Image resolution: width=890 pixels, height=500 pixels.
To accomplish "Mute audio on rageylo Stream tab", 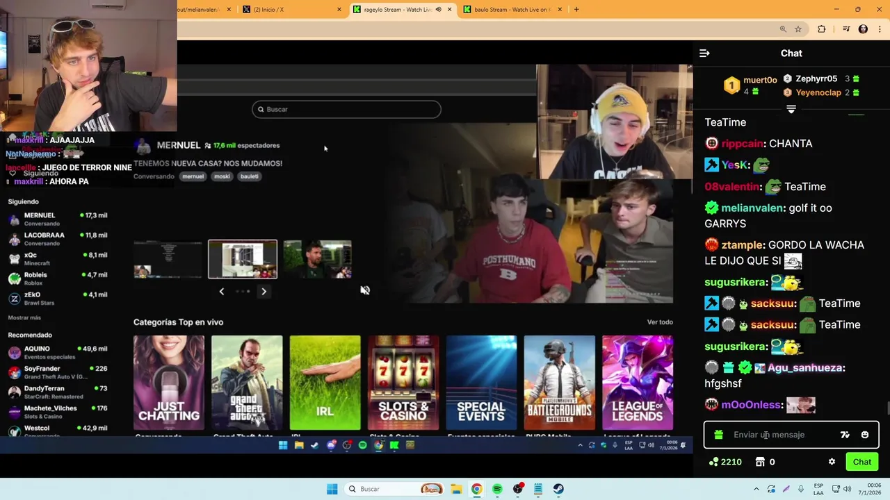I will tap(438, 10).
